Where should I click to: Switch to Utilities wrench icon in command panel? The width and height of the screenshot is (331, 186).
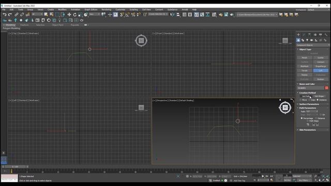pyautogui.click(x=326, y=35)
